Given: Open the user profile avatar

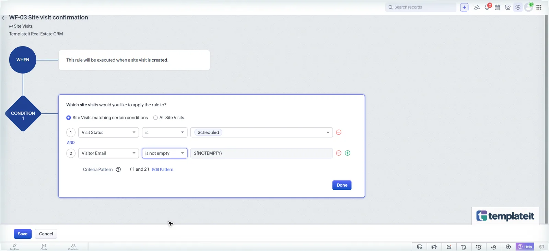Looking at the screenshot, I should (528, 7).
